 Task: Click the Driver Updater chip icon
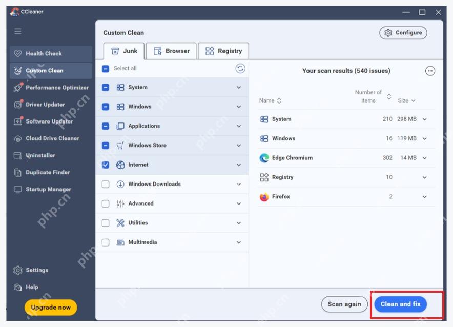point(18,104)
